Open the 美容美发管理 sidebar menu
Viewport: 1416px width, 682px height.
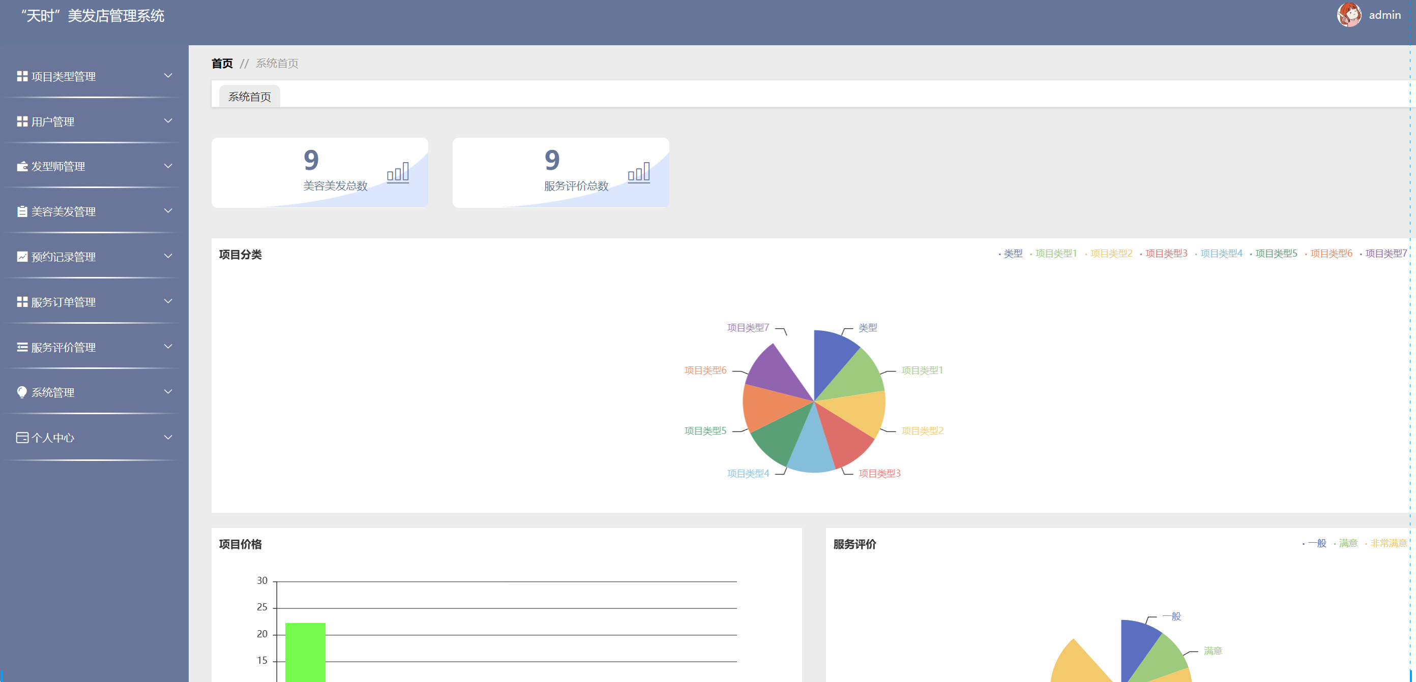(63, 211)
